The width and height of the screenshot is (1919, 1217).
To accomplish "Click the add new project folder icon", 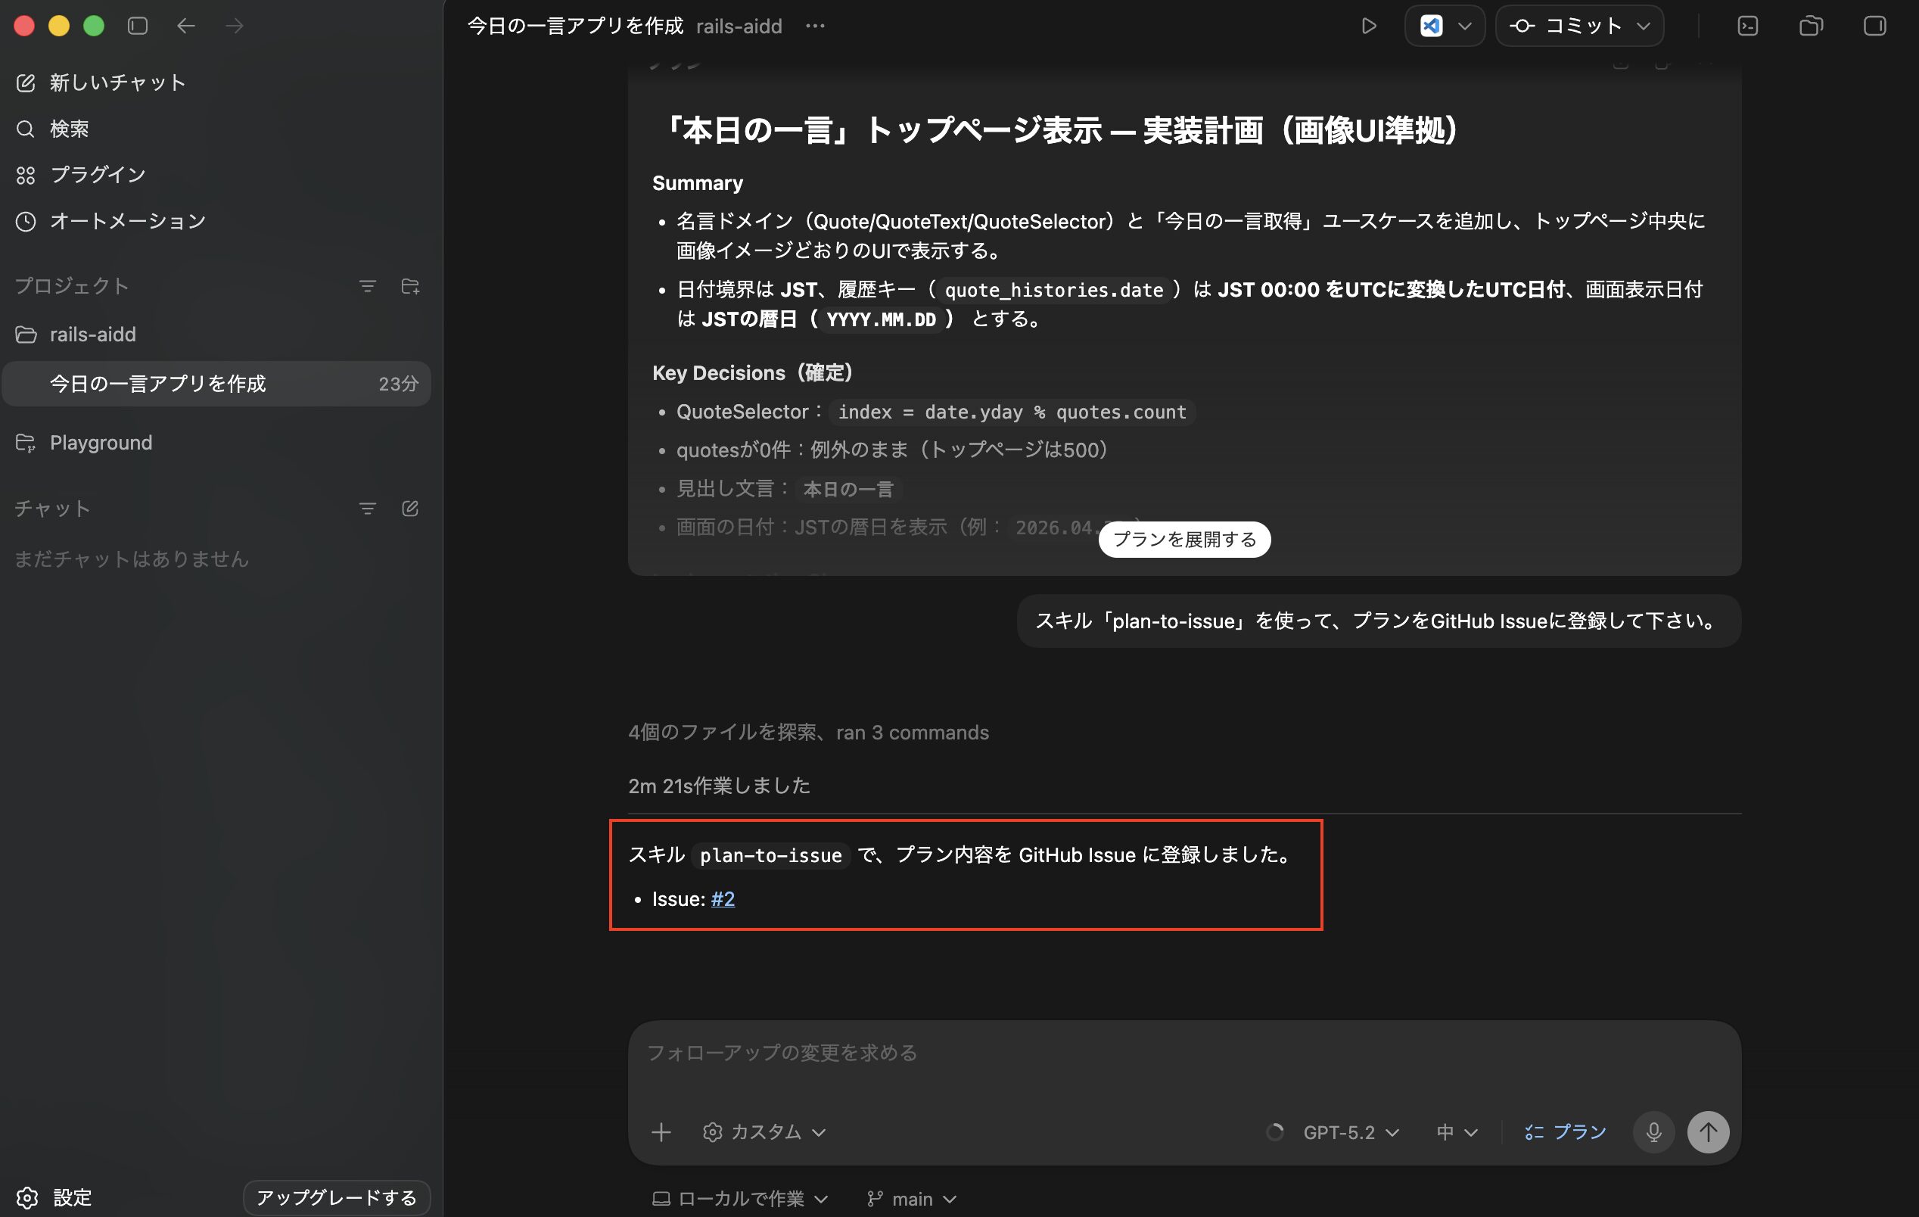I will pyautogui.click(x=409, y=286).
